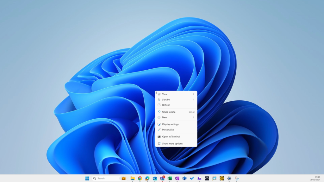
Task: Choose Refresh from the context menu
Action: coord(166,105)
